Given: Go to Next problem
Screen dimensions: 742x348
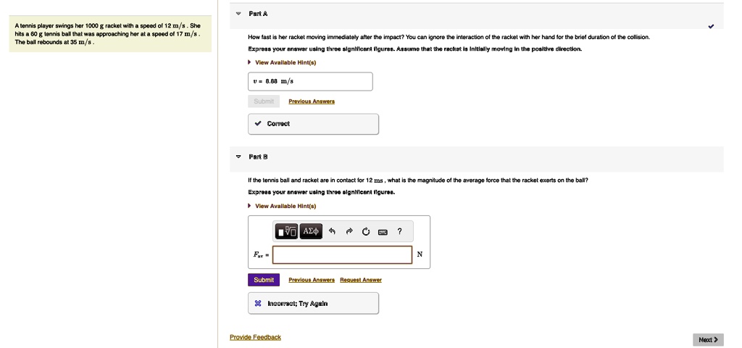Looking at the screenshot, I should tap(708, 339).
